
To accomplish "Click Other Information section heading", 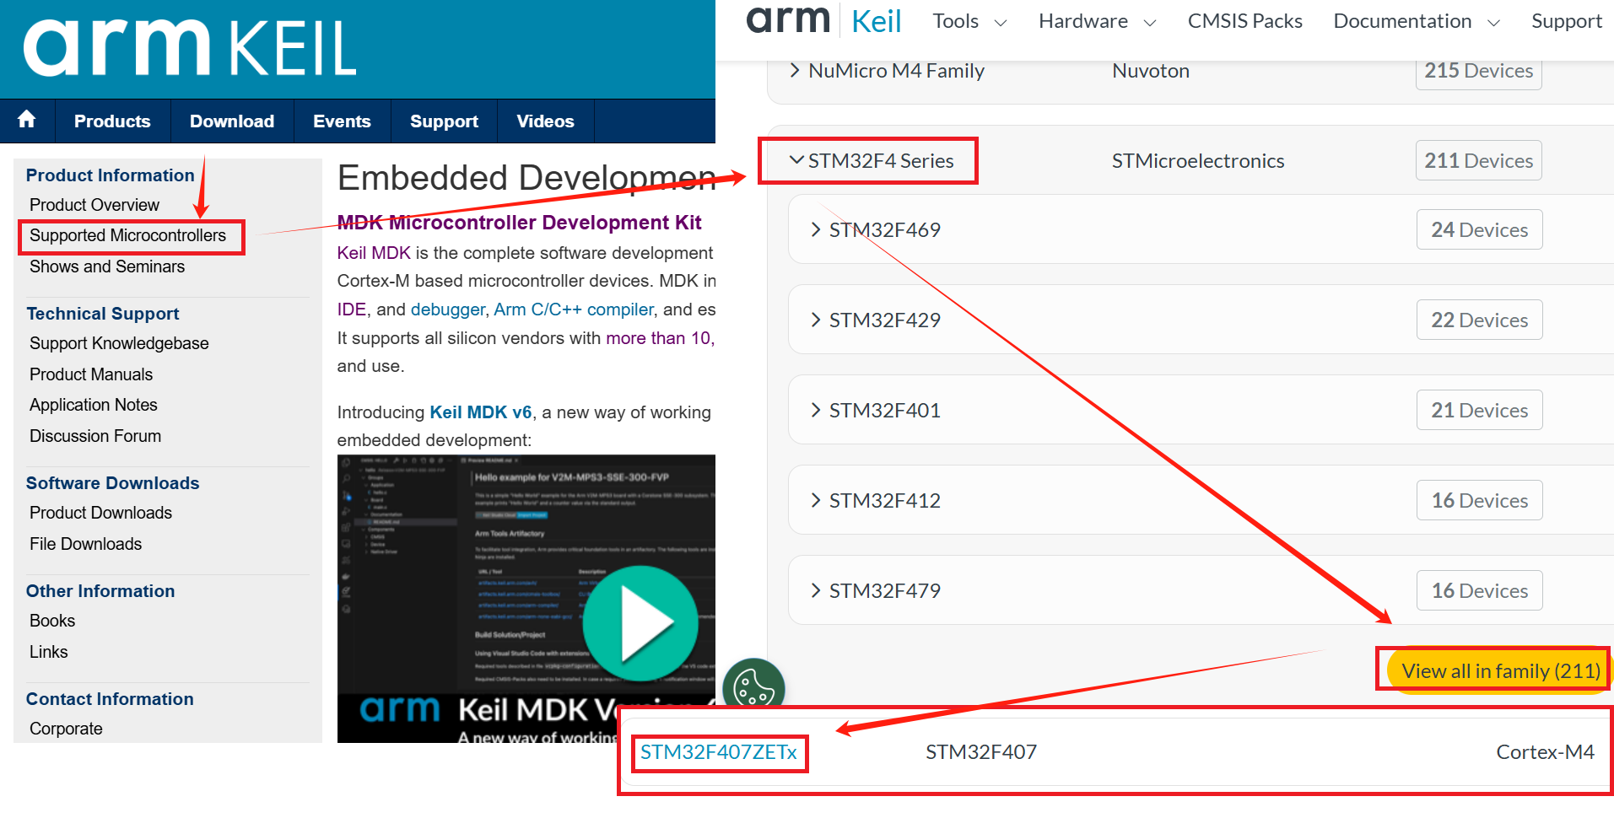I will [100, 591].
